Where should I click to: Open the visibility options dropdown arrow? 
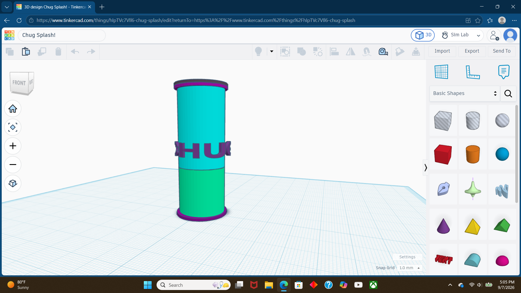click(x=272, y=51)
